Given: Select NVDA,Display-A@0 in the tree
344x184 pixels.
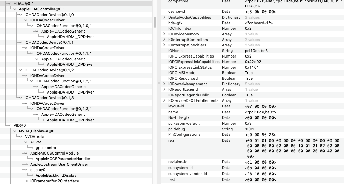Looking at the screenshot, I should click(37, 131).
